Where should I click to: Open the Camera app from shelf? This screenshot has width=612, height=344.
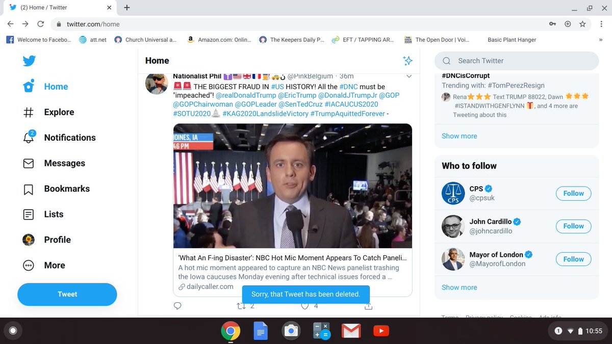coord(291,331)
